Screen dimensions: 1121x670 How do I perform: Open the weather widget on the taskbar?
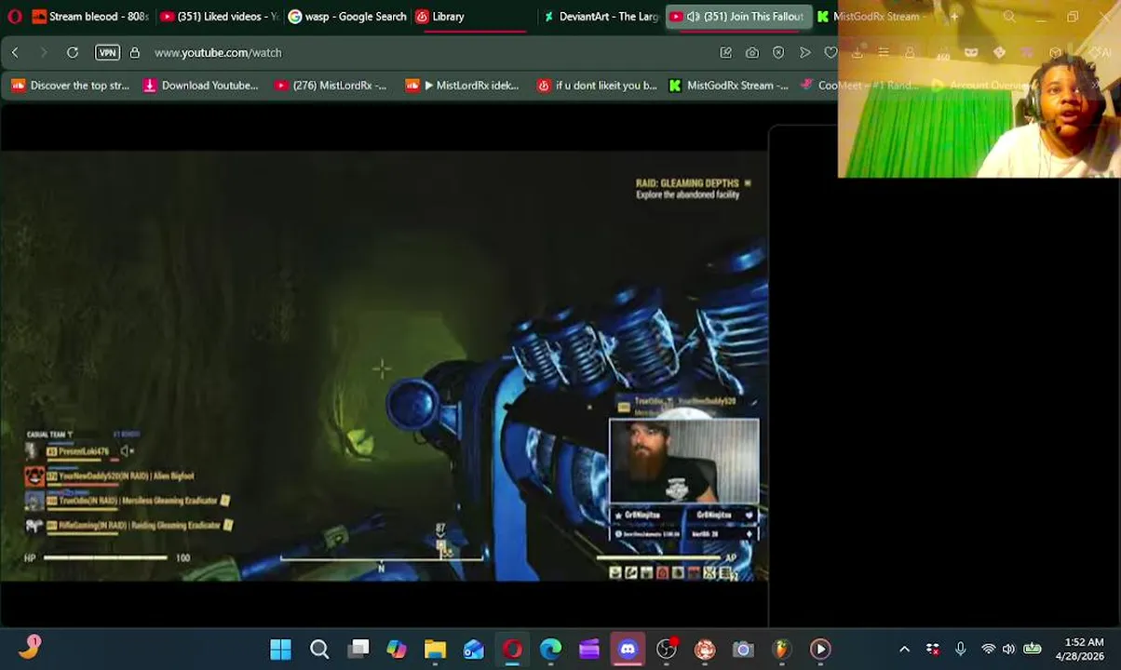(30, 647)
